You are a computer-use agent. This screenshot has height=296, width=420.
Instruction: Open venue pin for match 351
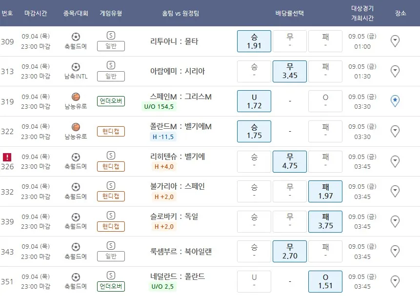click(395, 281)
